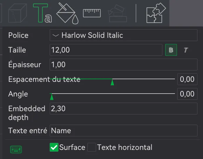Toggle the Italic T button
The height and width of the screenshot is (159, 203).
(x=186, y=50)
